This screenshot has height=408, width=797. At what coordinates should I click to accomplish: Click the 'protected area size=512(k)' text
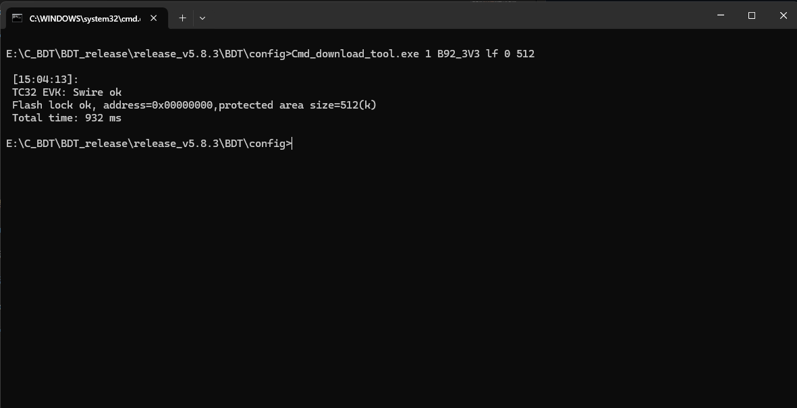click(x=298, y=105)
